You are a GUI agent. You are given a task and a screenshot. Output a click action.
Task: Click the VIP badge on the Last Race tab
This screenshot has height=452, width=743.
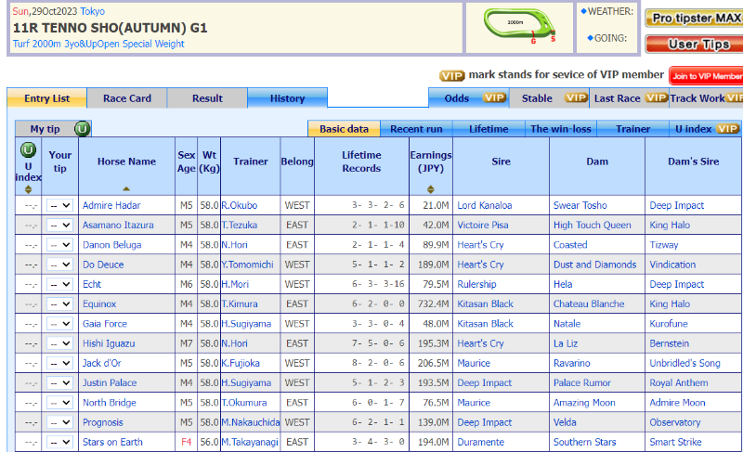point(656,98)
